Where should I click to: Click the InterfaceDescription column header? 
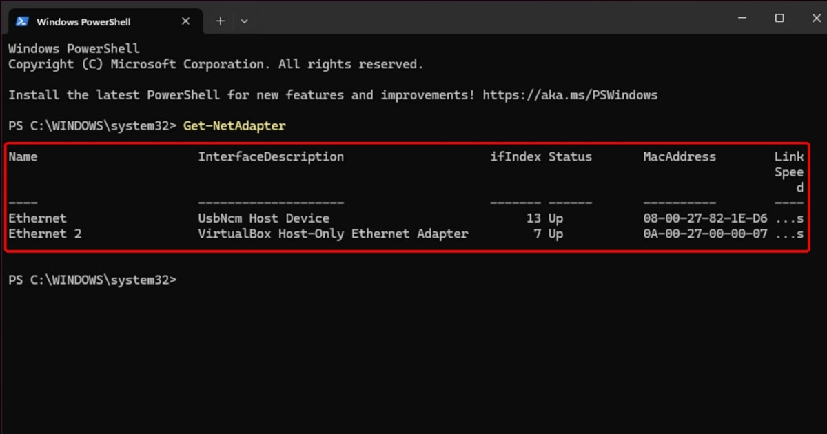tap(271, 156)
